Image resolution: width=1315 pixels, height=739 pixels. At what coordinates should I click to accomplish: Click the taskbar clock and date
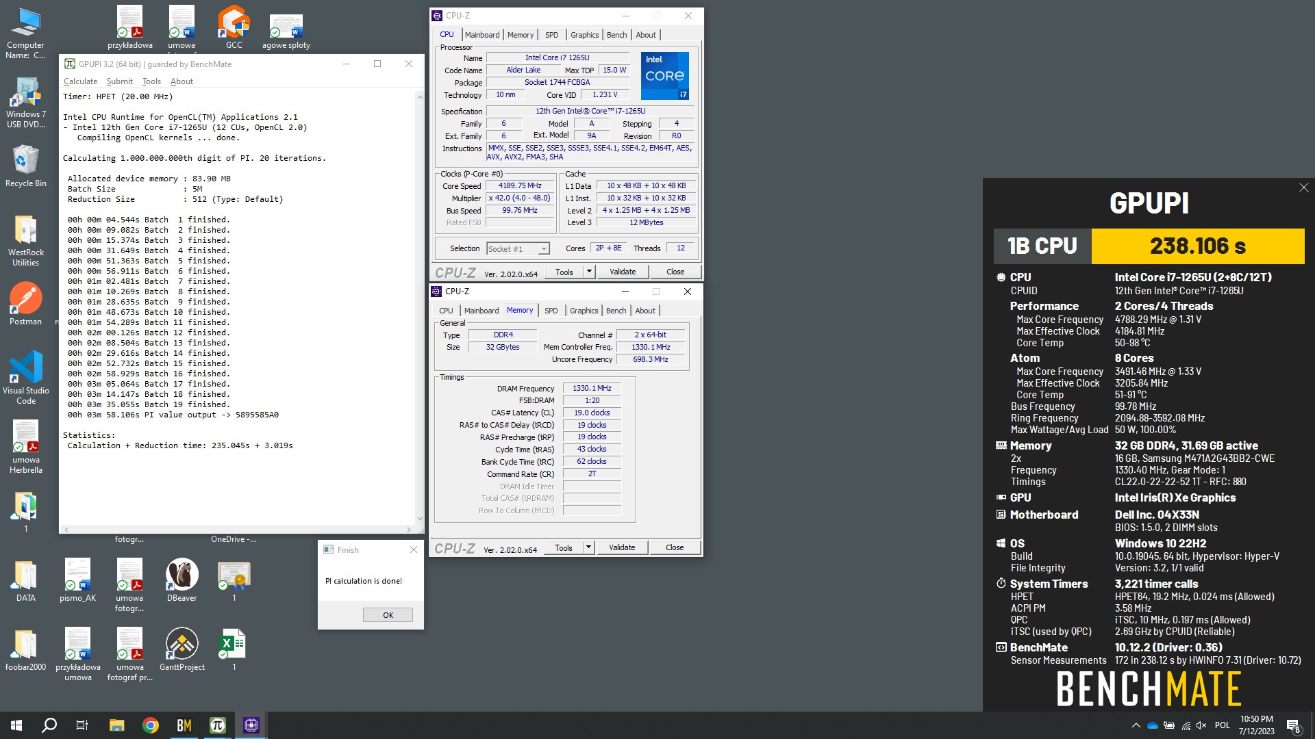tap(1256, 725)
